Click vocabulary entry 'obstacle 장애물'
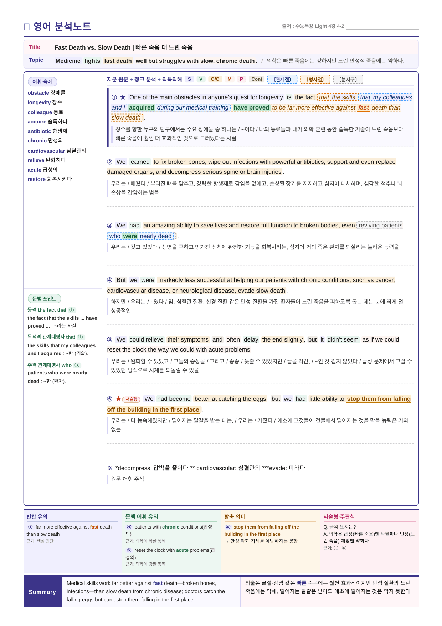Screen dimensions: 442x626 pyautogui.click(x=46, y=93)
